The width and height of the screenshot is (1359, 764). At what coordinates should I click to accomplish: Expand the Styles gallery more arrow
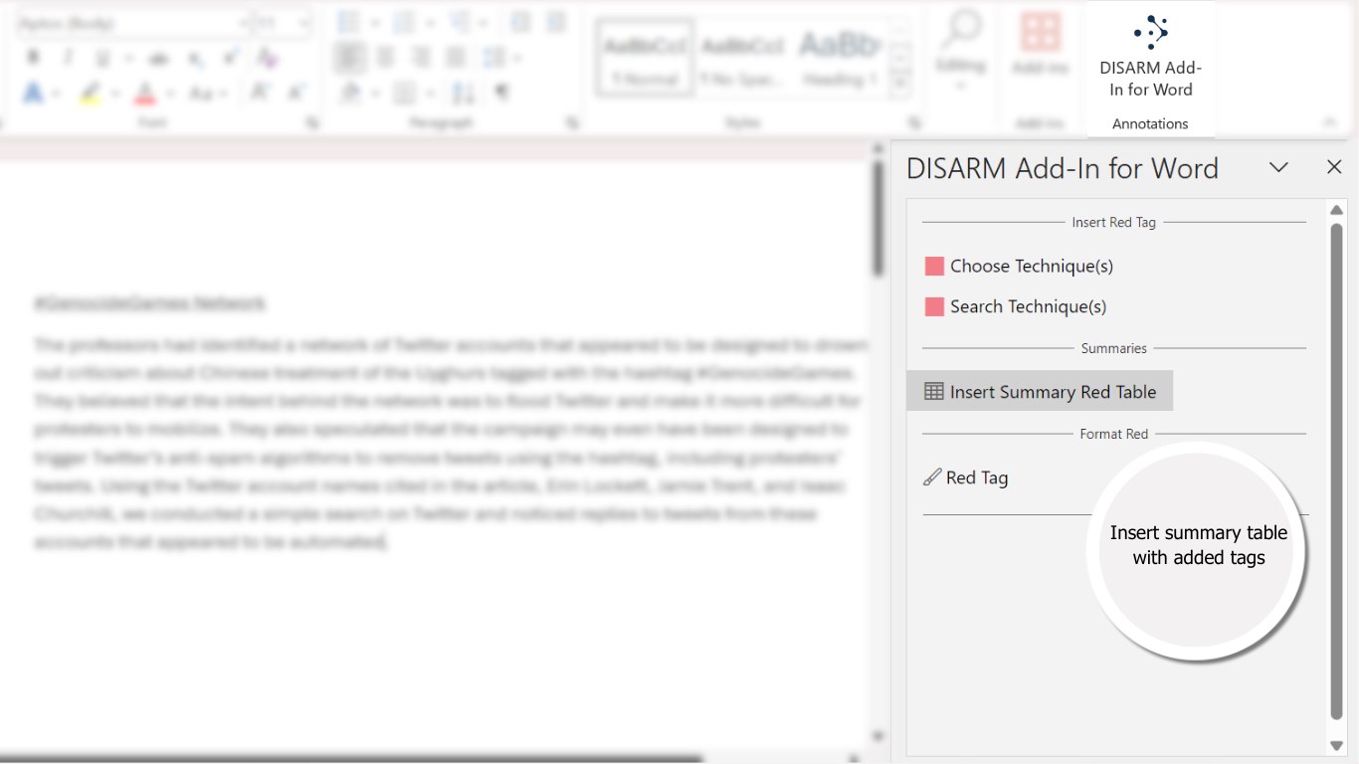(x=900, y=84)
